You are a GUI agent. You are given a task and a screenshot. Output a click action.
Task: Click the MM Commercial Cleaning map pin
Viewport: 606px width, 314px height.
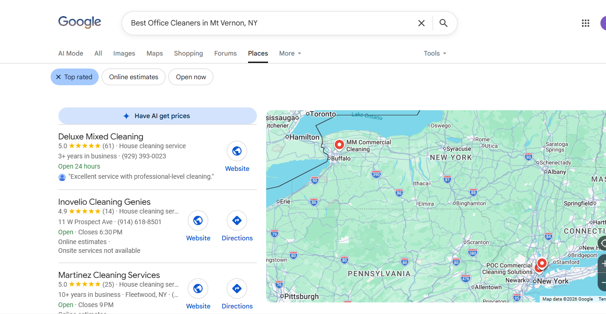pyautogui.click(x=339, y=145)
